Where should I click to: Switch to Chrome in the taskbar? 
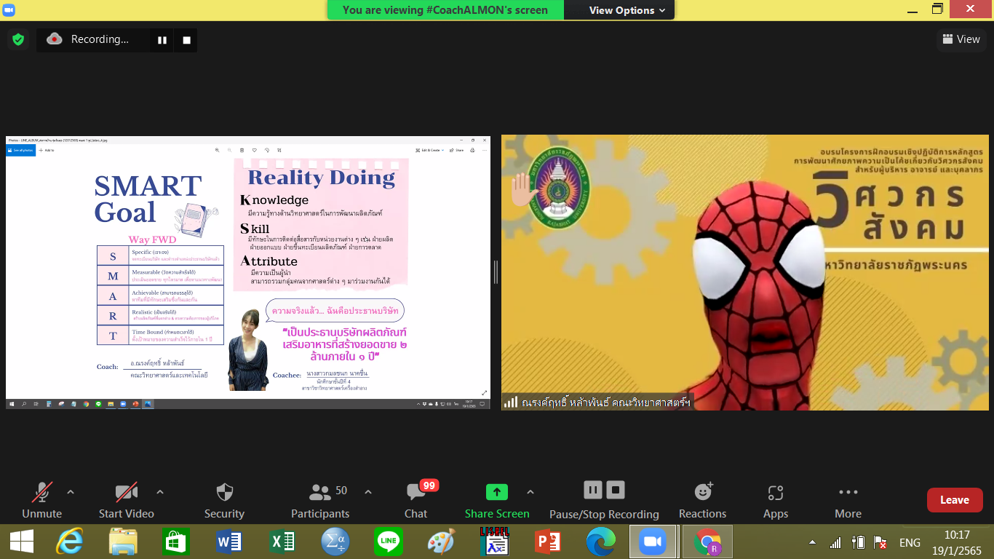pos(707,542)
